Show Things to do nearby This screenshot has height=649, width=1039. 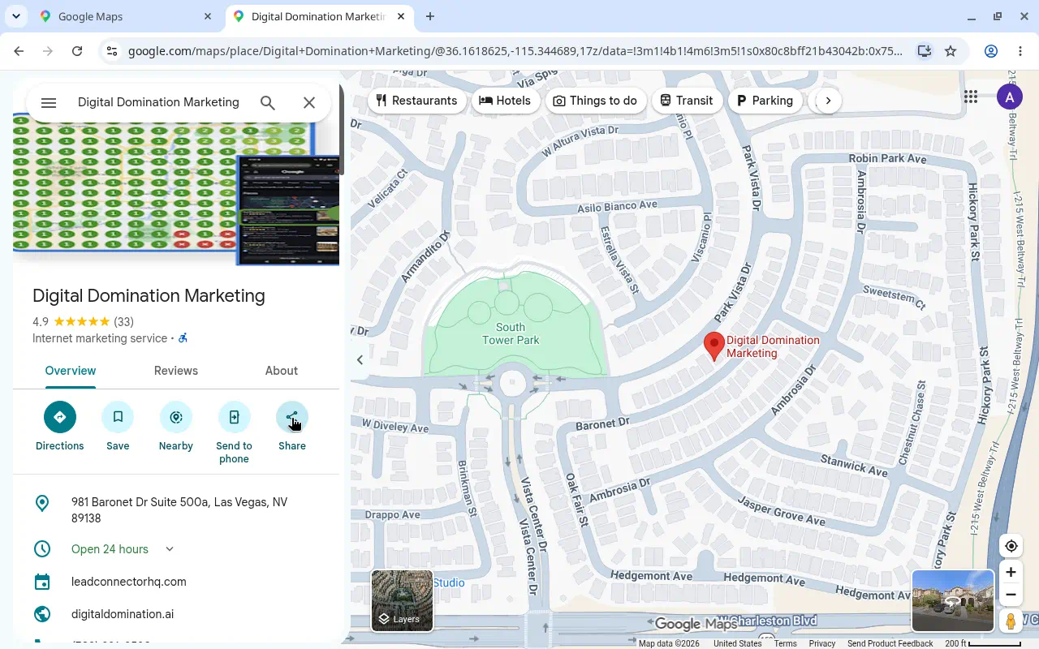[x=596, y=101]
